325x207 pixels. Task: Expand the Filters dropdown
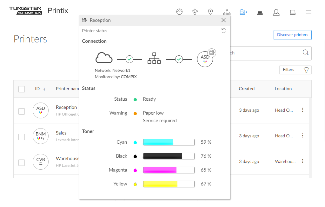pyautogui.click(x=295, y=70)
